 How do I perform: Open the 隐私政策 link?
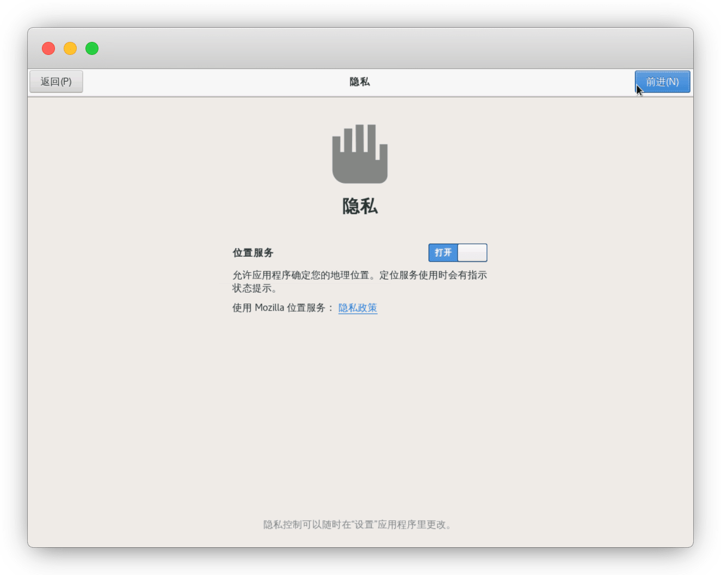(358, 308)
